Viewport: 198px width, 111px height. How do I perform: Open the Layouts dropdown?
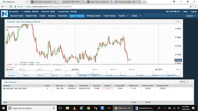click(x=191, y=16)
